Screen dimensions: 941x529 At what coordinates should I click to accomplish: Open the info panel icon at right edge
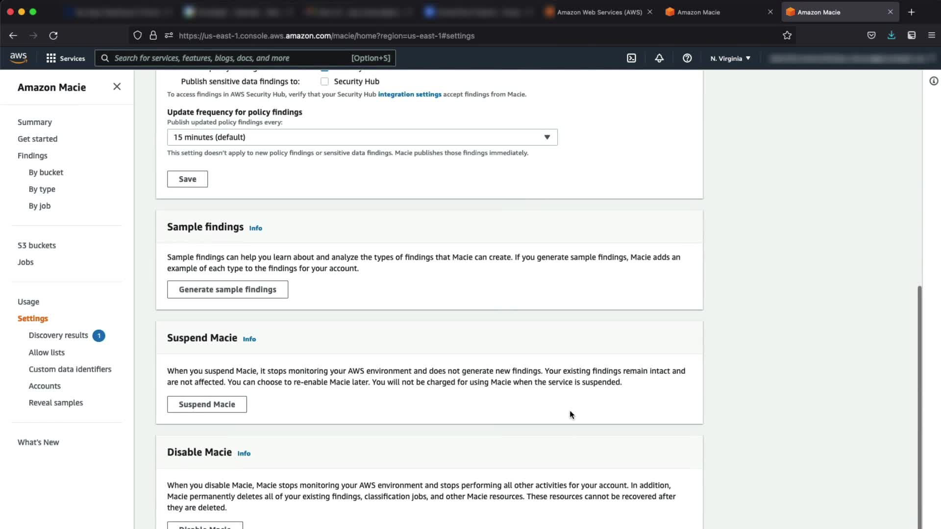click(x=934, y=81)
